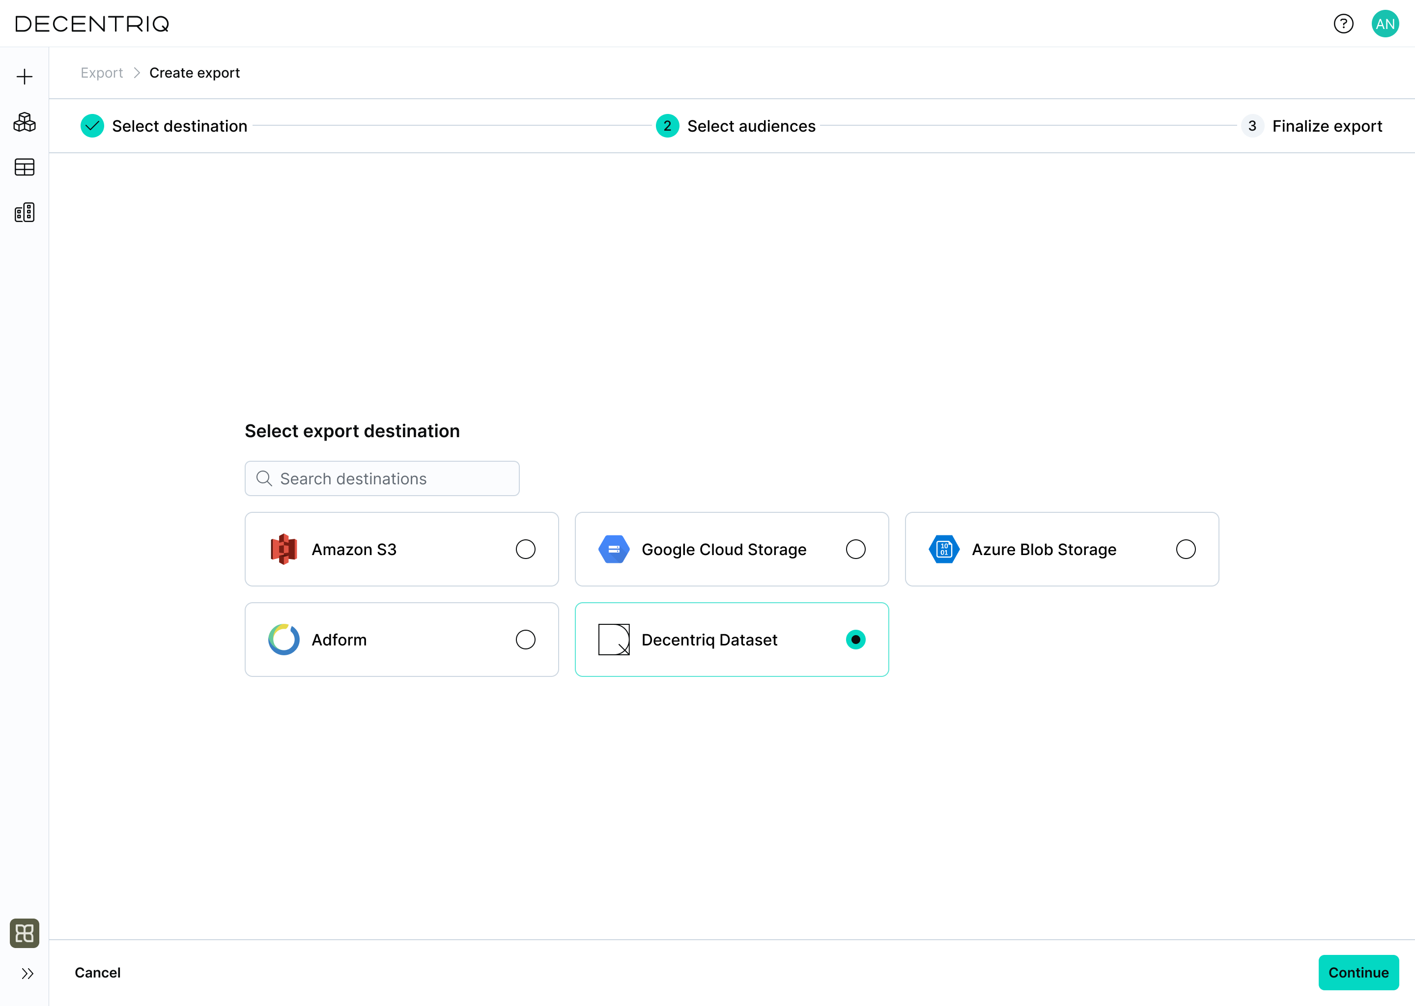1415x1006 pixels.
Task: Click the Azure Blob Storage label
Action: [x=1044, y=550]
